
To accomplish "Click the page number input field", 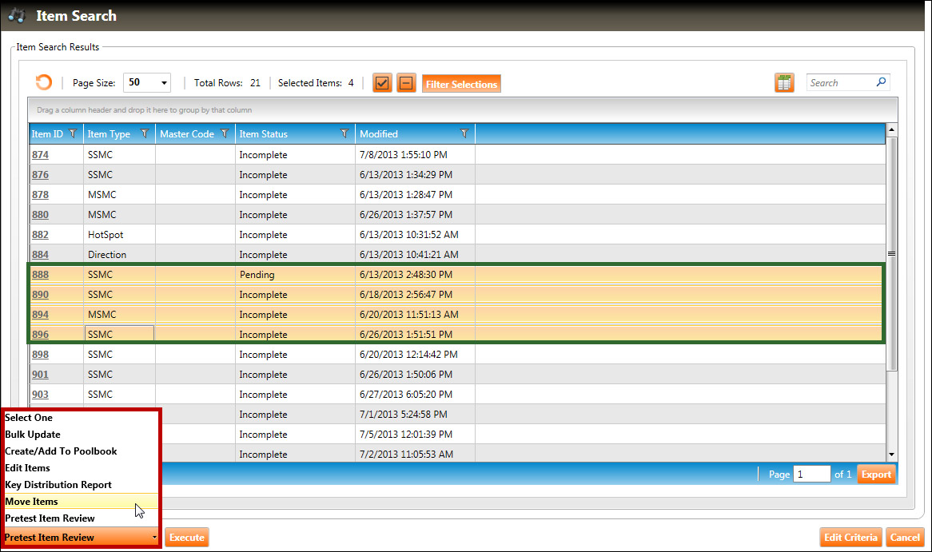I will click(x=811, y=475).
